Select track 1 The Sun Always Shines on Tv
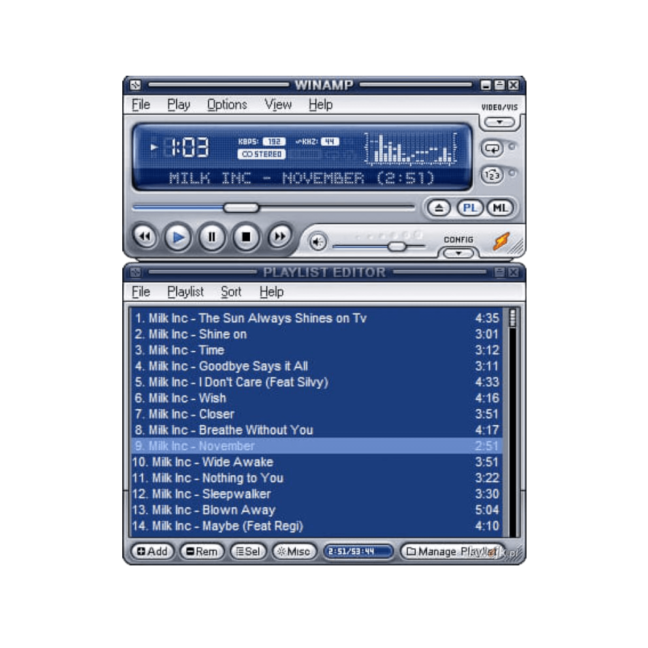648x648 pixels. [317, 318]
